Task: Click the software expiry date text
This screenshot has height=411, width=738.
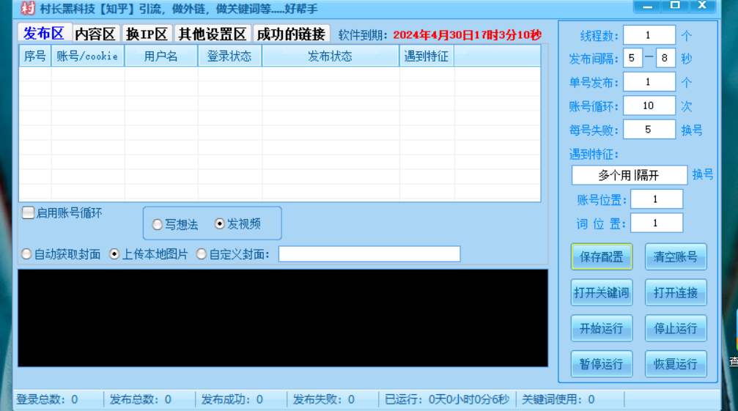Action: click(x=468, y=34)
